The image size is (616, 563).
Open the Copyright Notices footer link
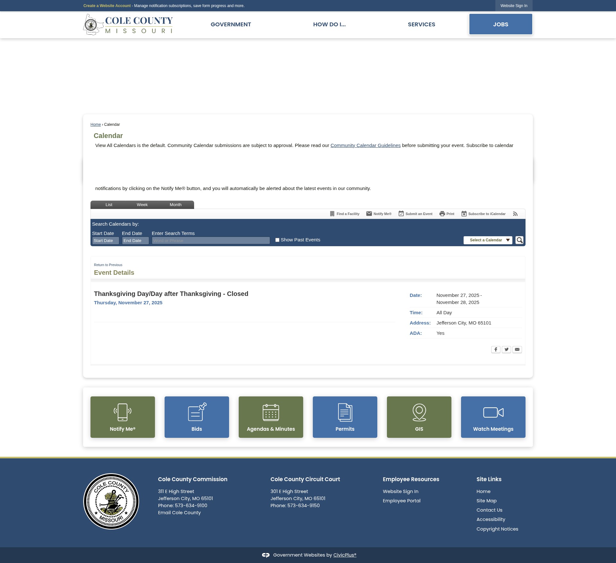[x=497, y=529]
